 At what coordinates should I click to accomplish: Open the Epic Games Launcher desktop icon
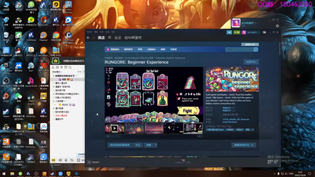(6, 68)
